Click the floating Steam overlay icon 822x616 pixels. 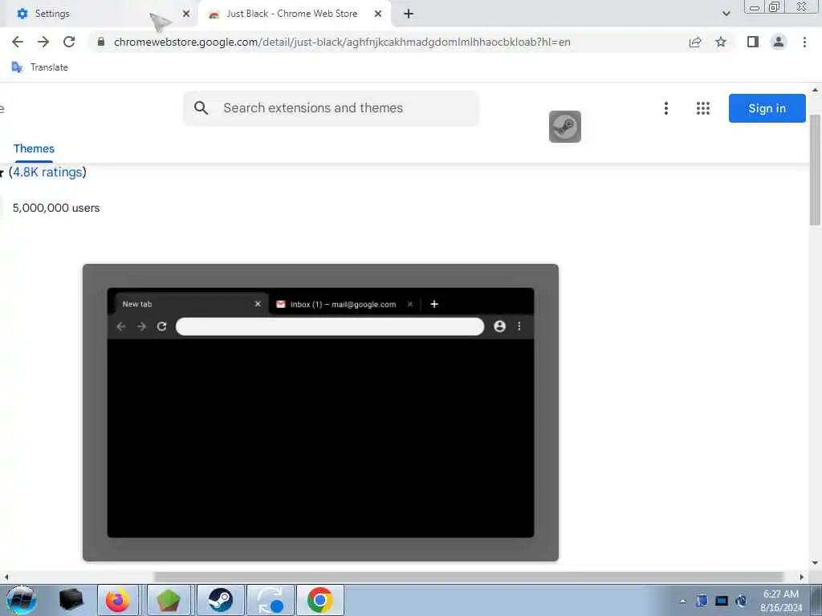click(x=564, y=126)
